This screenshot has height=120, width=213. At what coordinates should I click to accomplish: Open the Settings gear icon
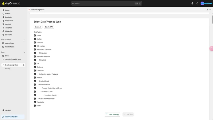click(x=3, y=110)
